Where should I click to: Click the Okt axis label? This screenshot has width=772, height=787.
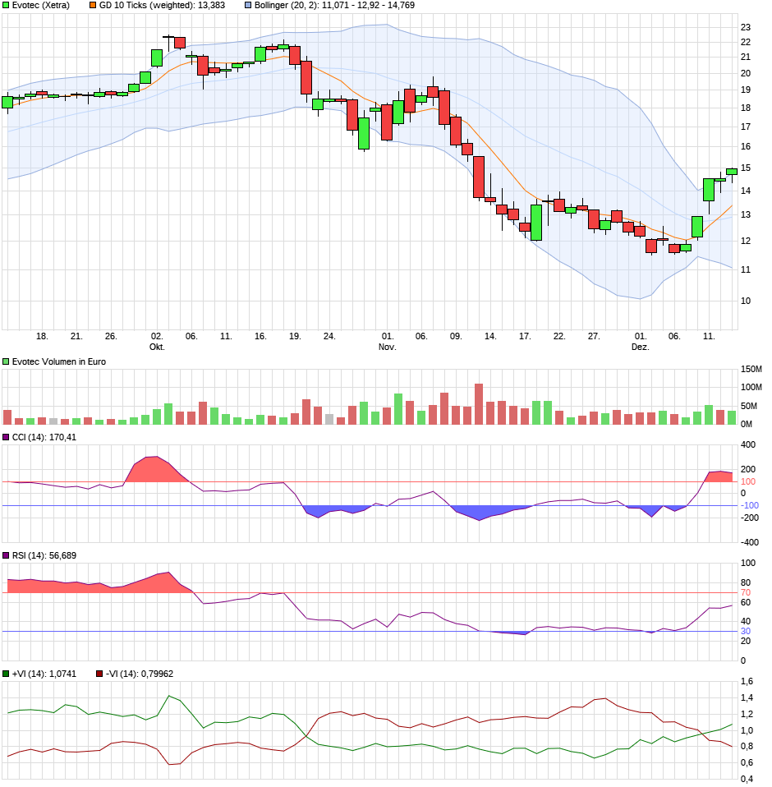pos(158,346)
